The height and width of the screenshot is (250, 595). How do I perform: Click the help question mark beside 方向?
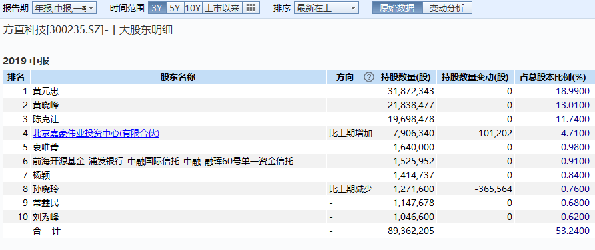368,78
